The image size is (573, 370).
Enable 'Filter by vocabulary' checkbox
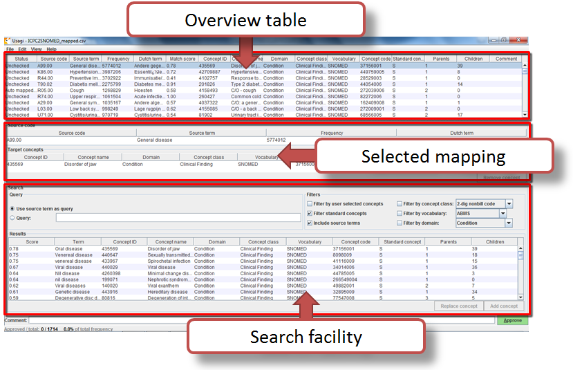(x=400, y=214)
